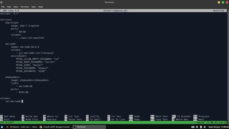Click the "environment:" line
229x129 pixels.
(19, 56)
